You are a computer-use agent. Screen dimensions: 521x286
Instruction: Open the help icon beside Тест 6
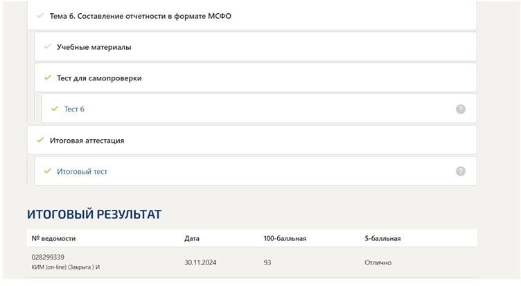point(460,109)
